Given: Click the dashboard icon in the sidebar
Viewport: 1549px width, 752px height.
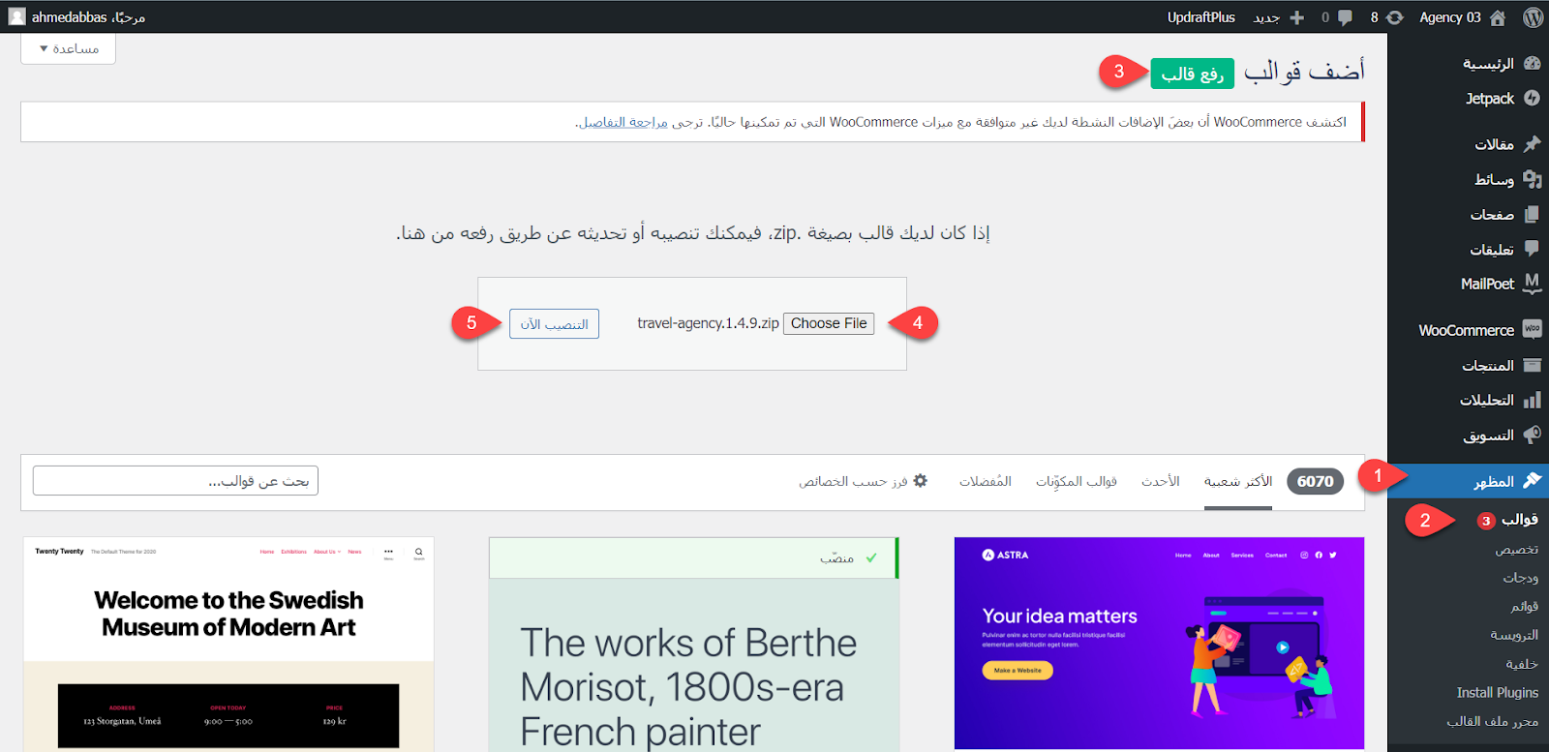Looking at the screenshot, I should (1532, 64).
